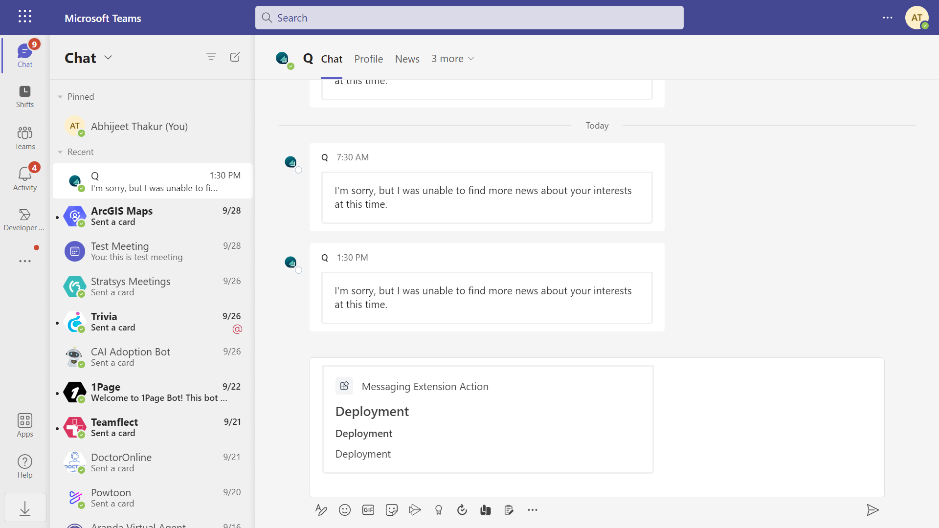Click Q avatar beside 7:30 AM message

pos(291,162)
